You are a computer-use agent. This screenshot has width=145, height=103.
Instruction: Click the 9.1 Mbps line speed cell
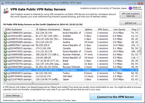(118, 48)
